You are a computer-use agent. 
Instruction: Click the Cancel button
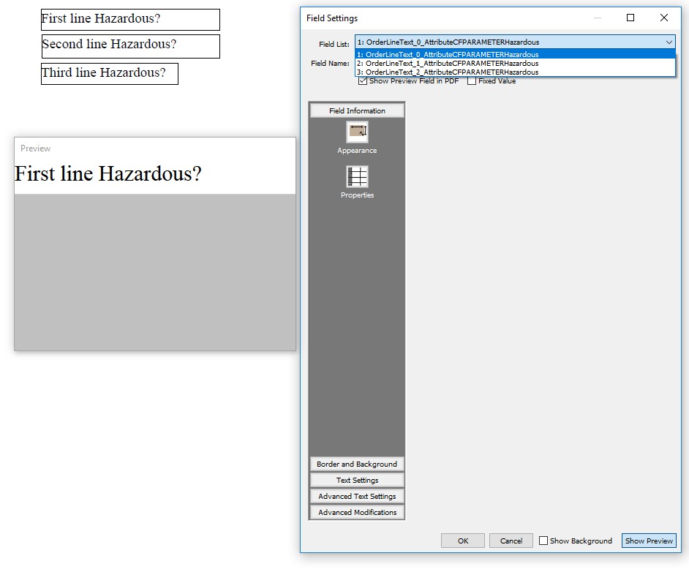tap(511, 541)
